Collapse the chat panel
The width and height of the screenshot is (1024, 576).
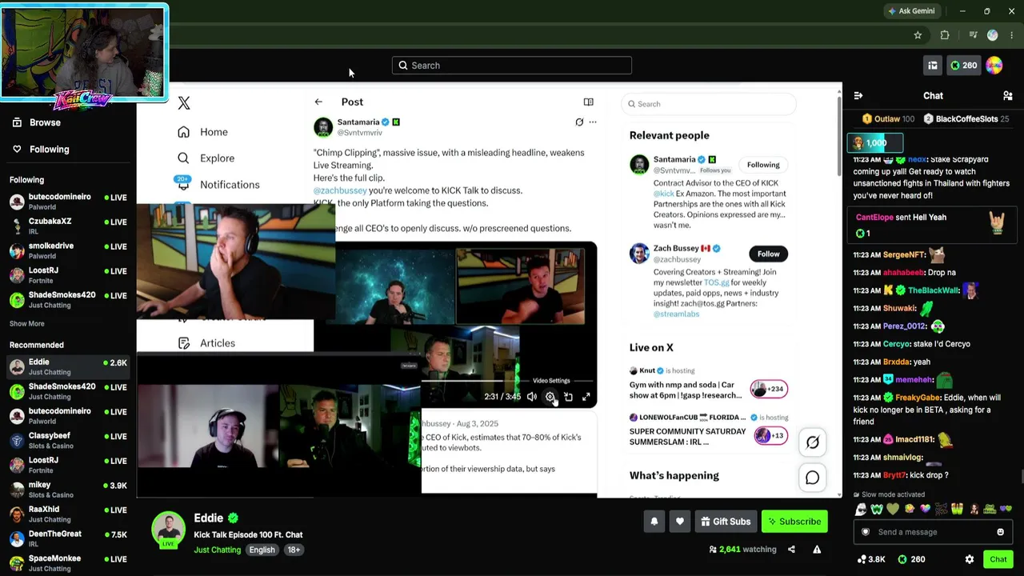coord(858,96)
